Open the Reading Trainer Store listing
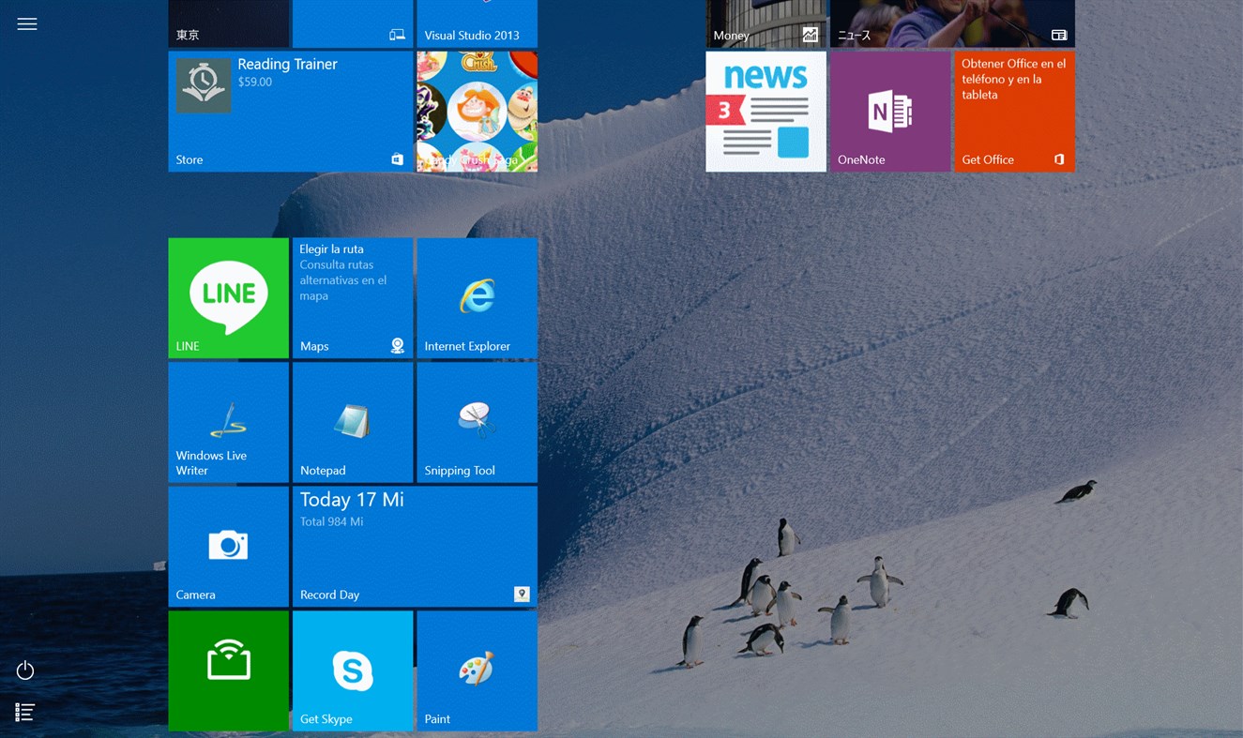The image size is (1243, 738). [290, 111]
